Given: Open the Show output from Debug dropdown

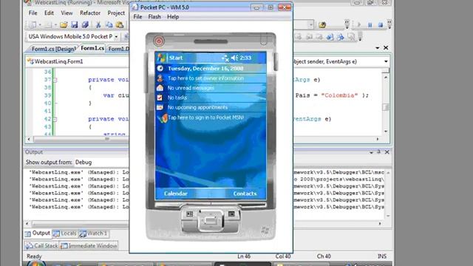Looking at the screenshot, I should pos(102,163).
